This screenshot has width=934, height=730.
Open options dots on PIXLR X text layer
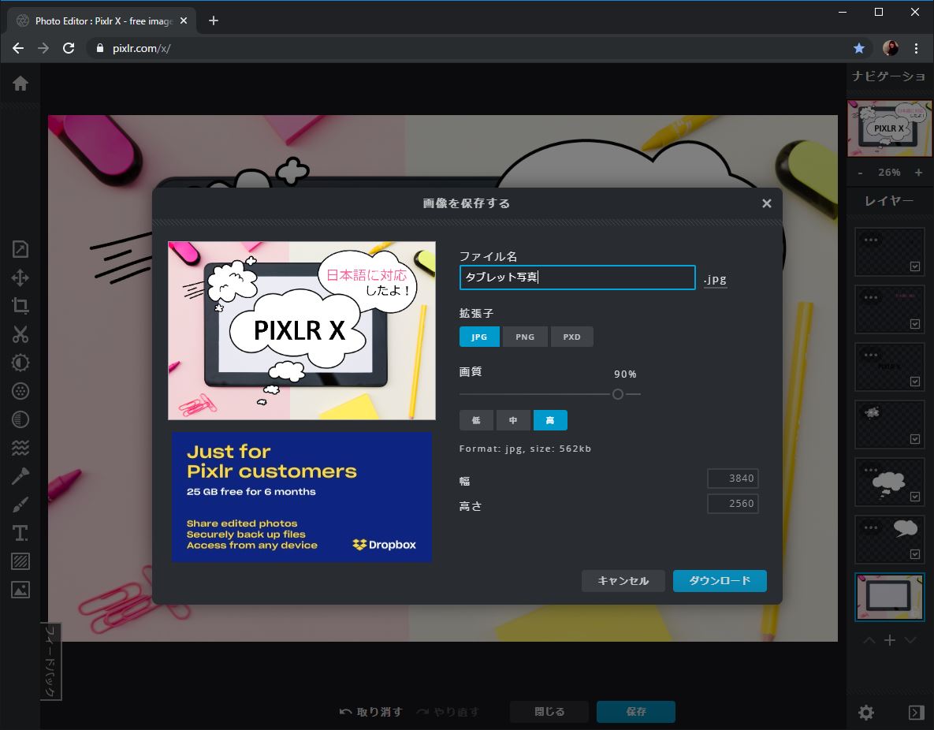point(871,356)
